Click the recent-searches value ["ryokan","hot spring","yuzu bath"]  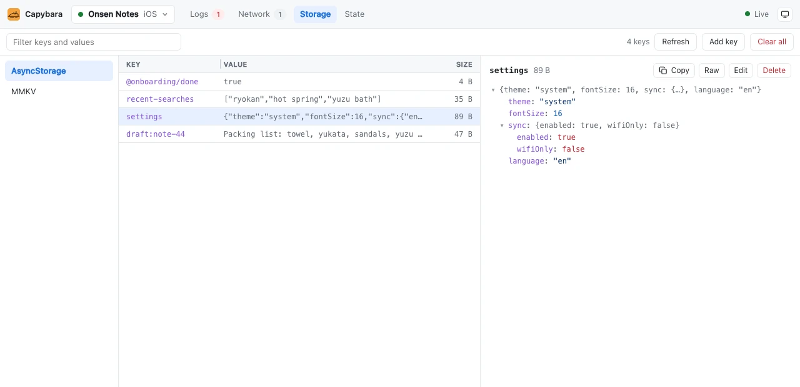[302, 99]
